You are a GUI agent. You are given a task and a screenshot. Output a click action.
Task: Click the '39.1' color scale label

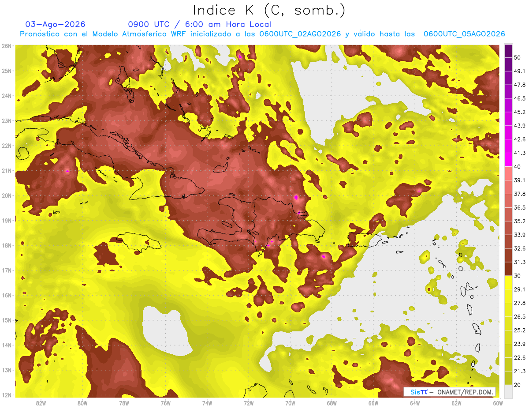519,180
